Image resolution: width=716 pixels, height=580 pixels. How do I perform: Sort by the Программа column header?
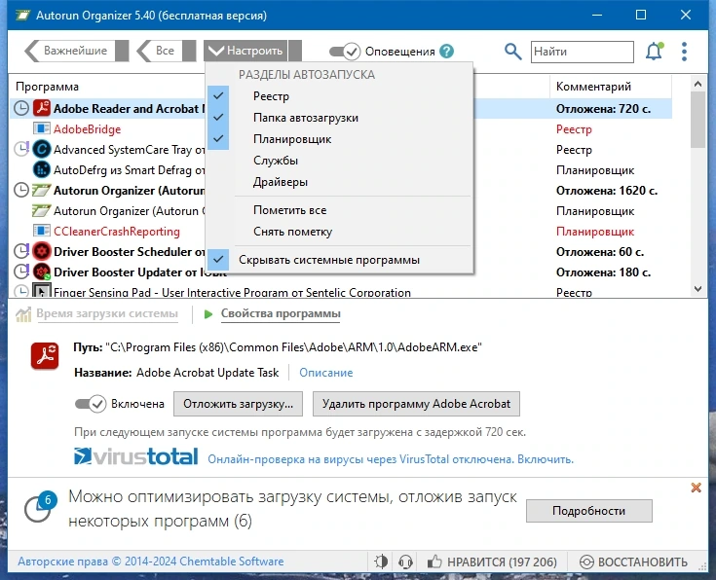tap(47, 87)
